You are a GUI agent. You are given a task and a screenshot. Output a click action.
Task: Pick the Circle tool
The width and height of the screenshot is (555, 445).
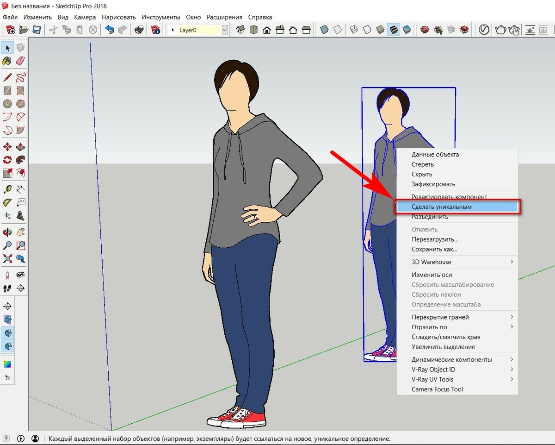pyautogui.click(x=8, y=104)
